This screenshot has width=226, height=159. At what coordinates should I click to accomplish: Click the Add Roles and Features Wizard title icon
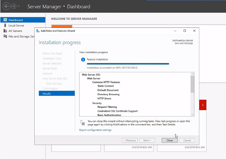pyautogui.click(x=38, y=31)
